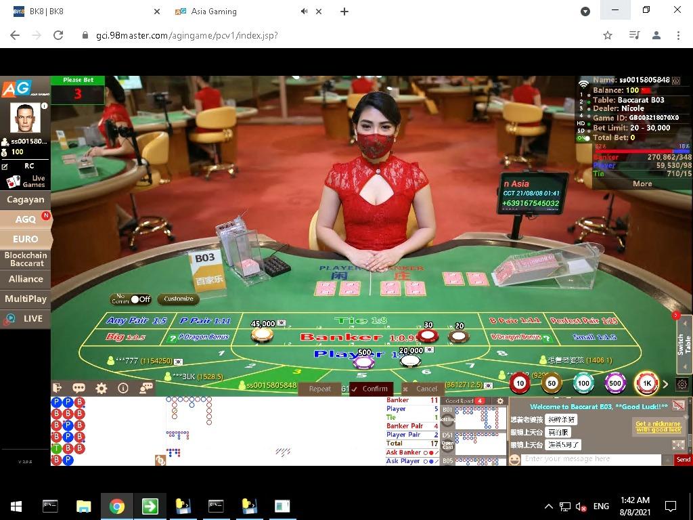Click the info badge on the player avatar
This screenshot has width=693, height=520.
coord(44,106)
